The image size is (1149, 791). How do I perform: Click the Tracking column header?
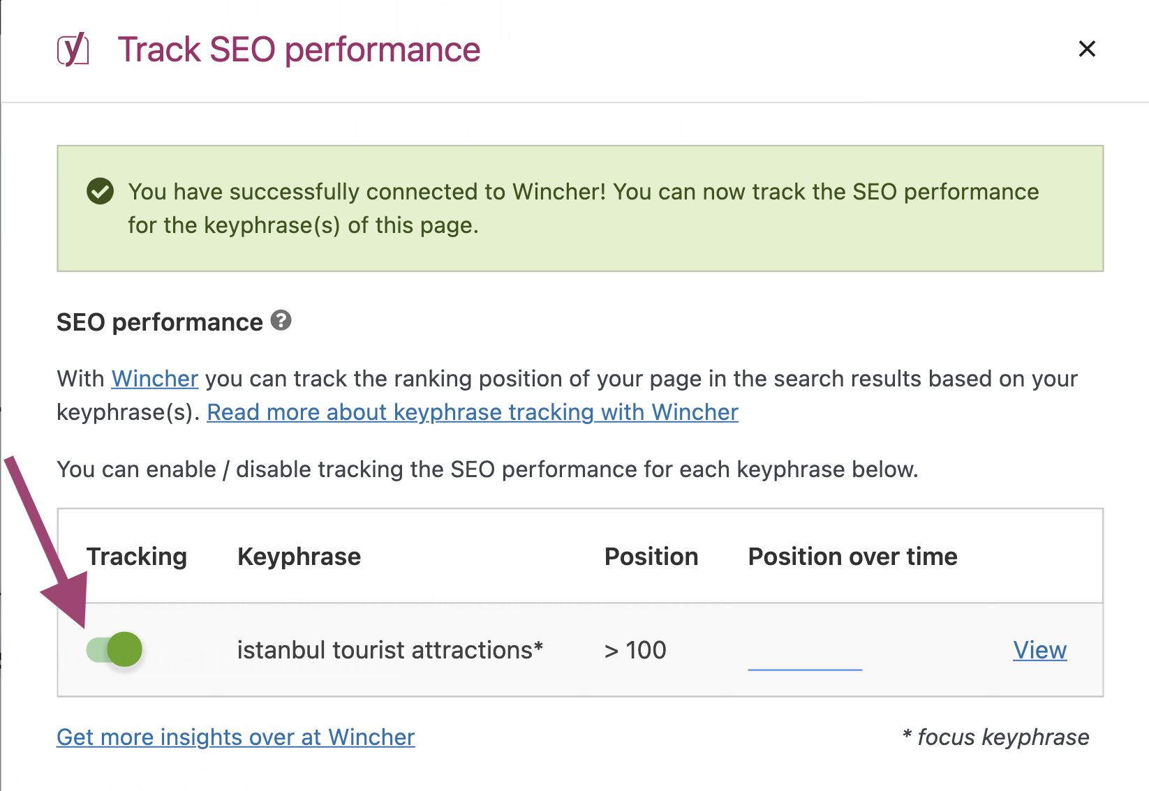click(137, 557)
